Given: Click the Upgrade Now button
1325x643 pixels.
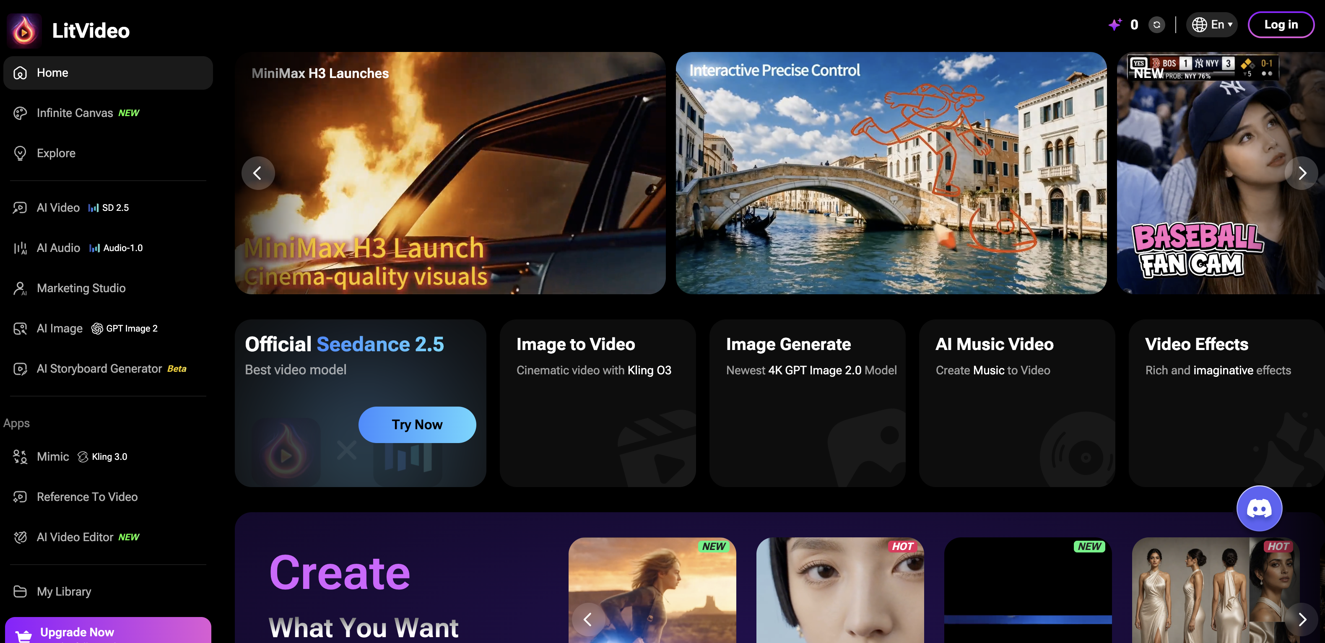Looking at the screenshot, I should pyautogui.click(x=108, y=631).
